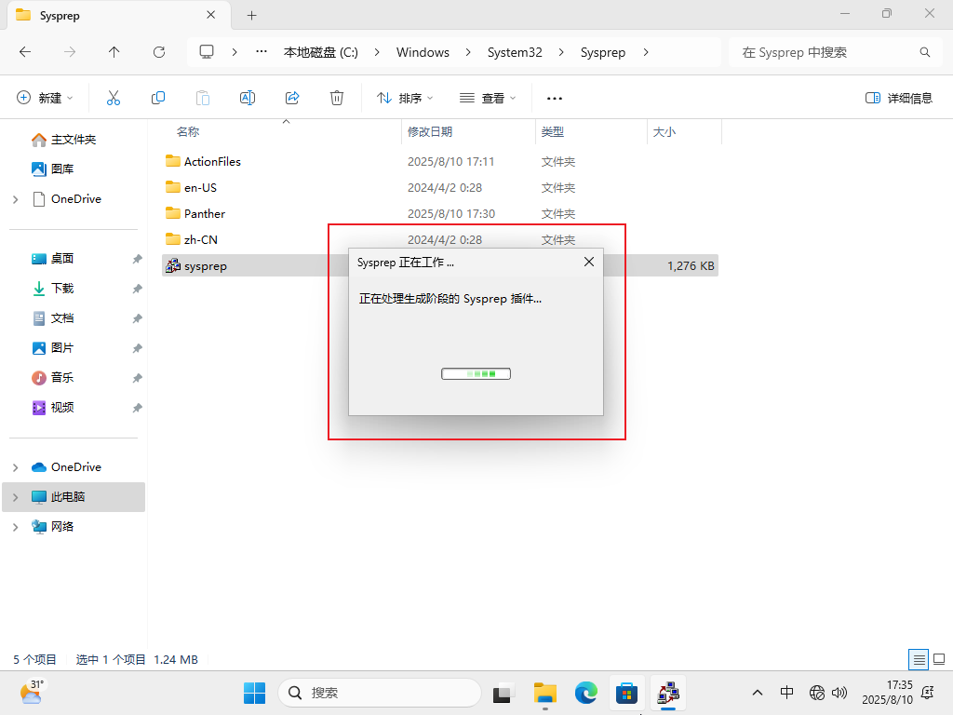Click the taskbar 搜索 search box

tap(380, 693)
